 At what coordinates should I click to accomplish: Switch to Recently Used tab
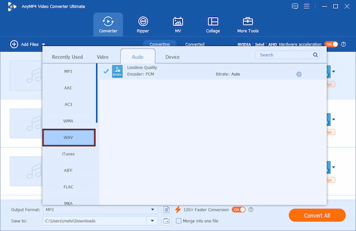67,57
